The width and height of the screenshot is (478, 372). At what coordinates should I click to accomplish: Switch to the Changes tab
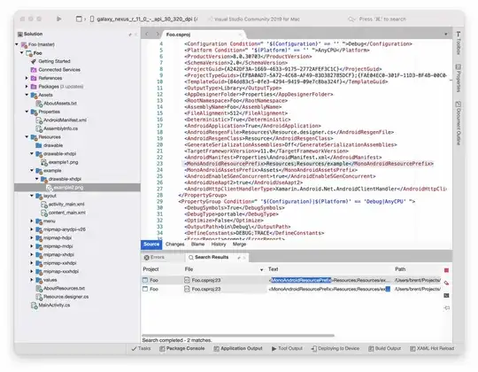click(175, 244)
